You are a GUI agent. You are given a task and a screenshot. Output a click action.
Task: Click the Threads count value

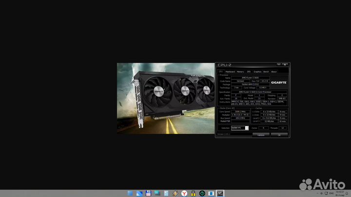point(282,128)
